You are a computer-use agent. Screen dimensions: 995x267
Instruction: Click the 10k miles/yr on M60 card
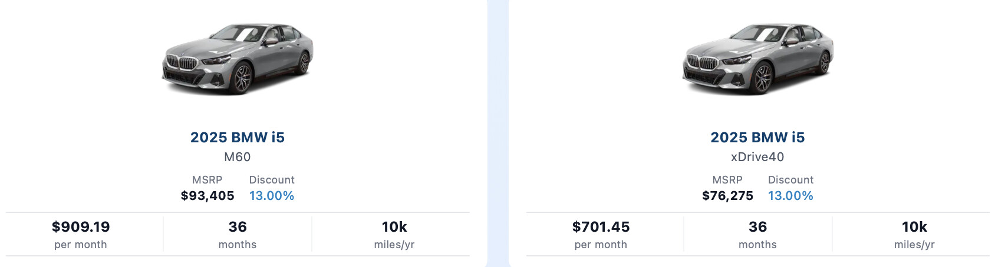click(x=394, y=234)
